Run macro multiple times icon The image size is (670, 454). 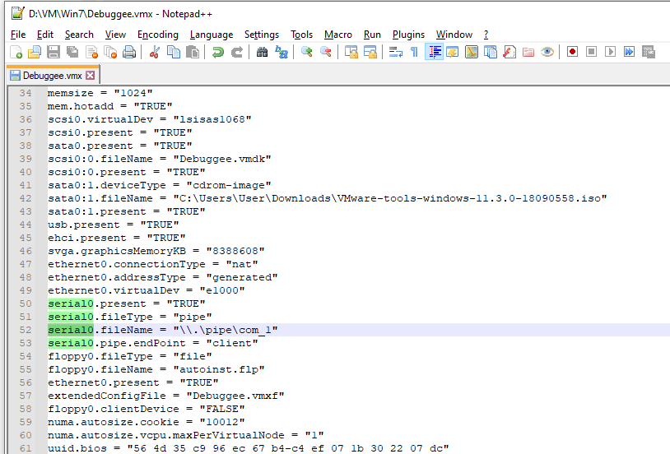coord(630,52)
